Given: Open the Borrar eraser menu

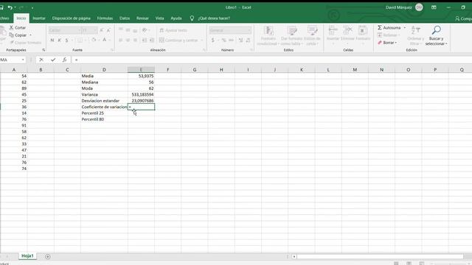Looking at the screenshot, I should [x=387, y=43].
